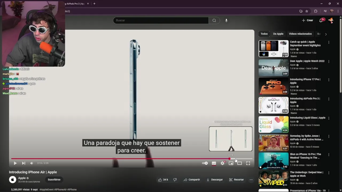Toggle the autoplay switch
The width and height of the screenshot is (342, 192).
[x=205, y=163]
